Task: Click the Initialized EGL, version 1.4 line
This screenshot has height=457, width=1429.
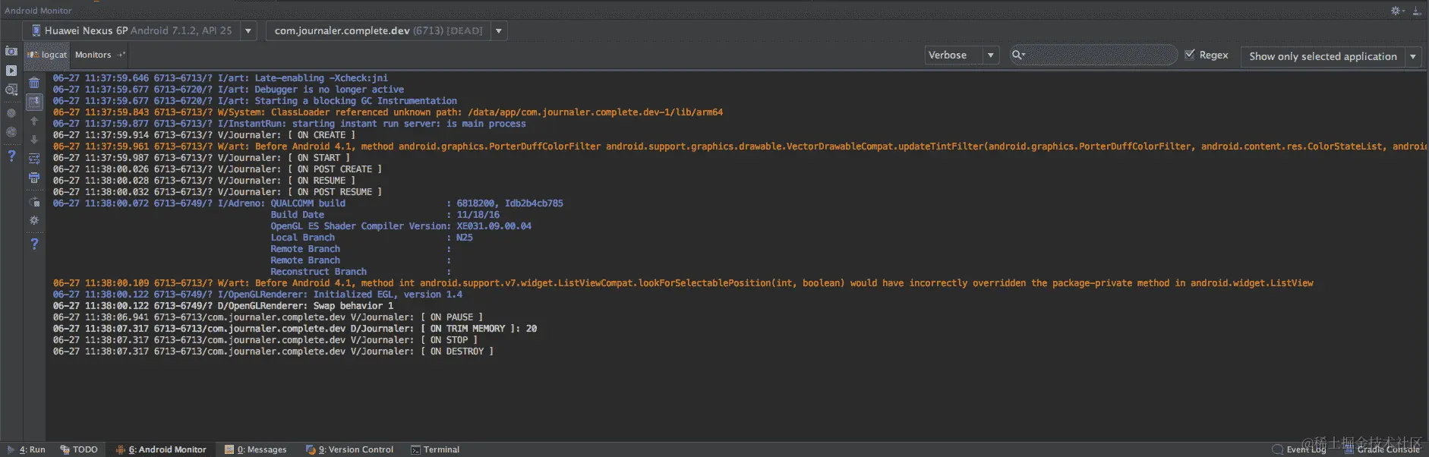Action: click(257, 295)
